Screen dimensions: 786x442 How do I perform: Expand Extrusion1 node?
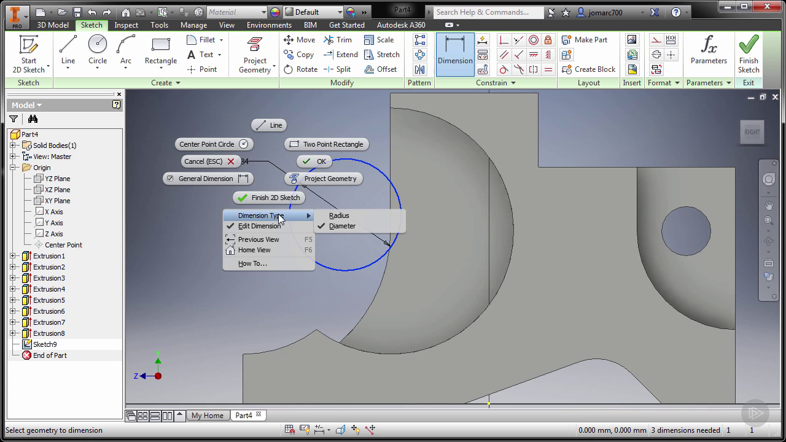13,256
